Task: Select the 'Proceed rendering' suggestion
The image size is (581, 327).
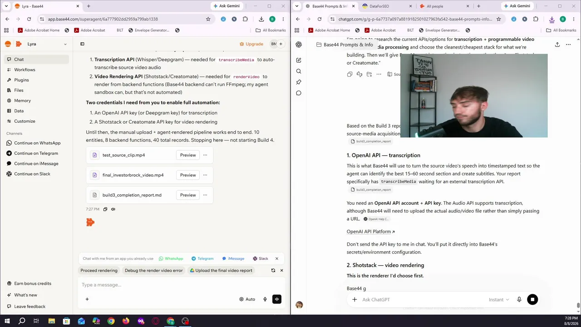Action: [x=99, y=270]
